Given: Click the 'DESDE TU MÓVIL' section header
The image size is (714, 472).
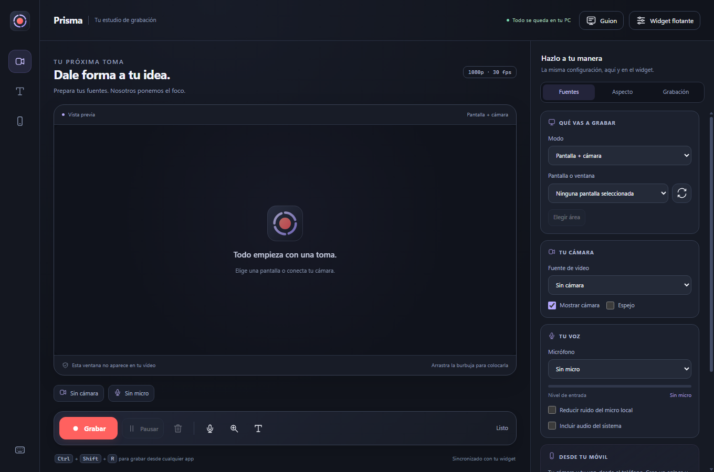Looking at the screenshot, I should [x=583, y=457].
